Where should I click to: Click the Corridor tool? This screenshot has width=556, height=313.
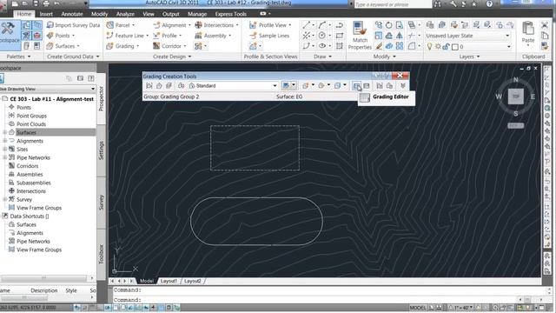click(169, 46)
